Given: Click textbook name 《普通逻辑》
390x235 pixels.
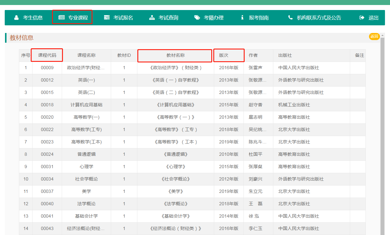Looking at the screenshot, I should pos(175,154).
